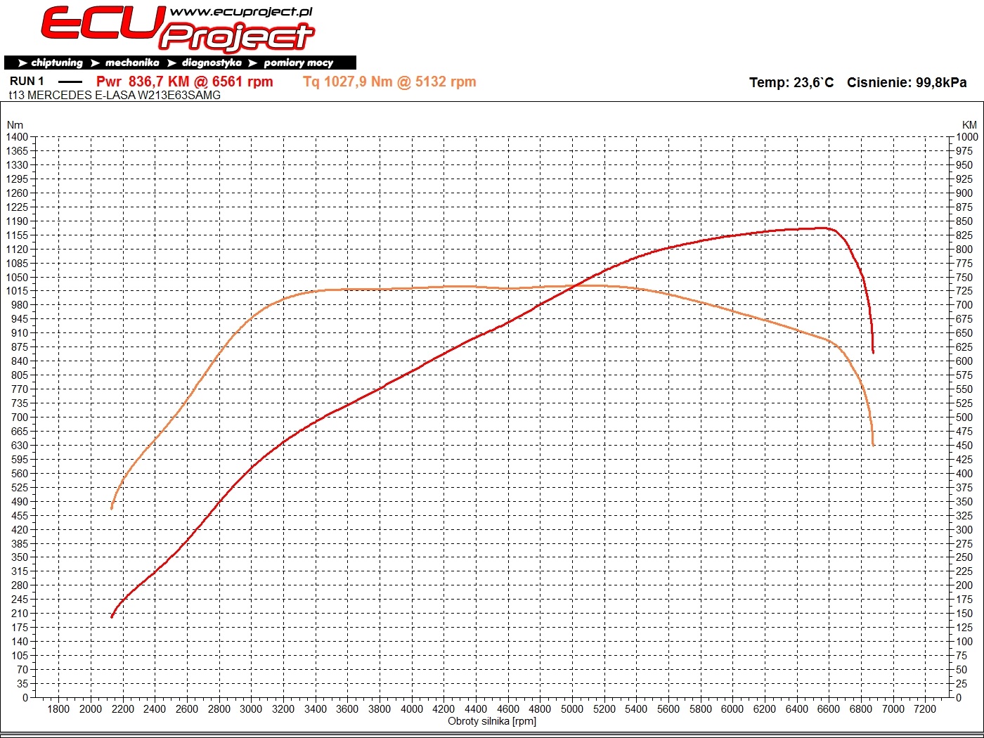Select the pomiary mocy label in the banner
The image size is (984, 738).
click(x=298, y=63)
